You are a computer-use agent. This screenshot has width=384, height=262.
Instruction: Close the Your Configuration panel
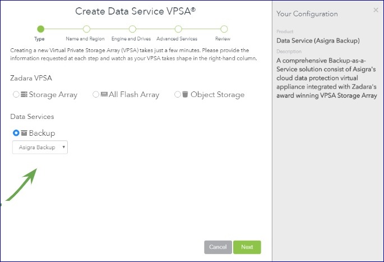click(x=376, y=10)
